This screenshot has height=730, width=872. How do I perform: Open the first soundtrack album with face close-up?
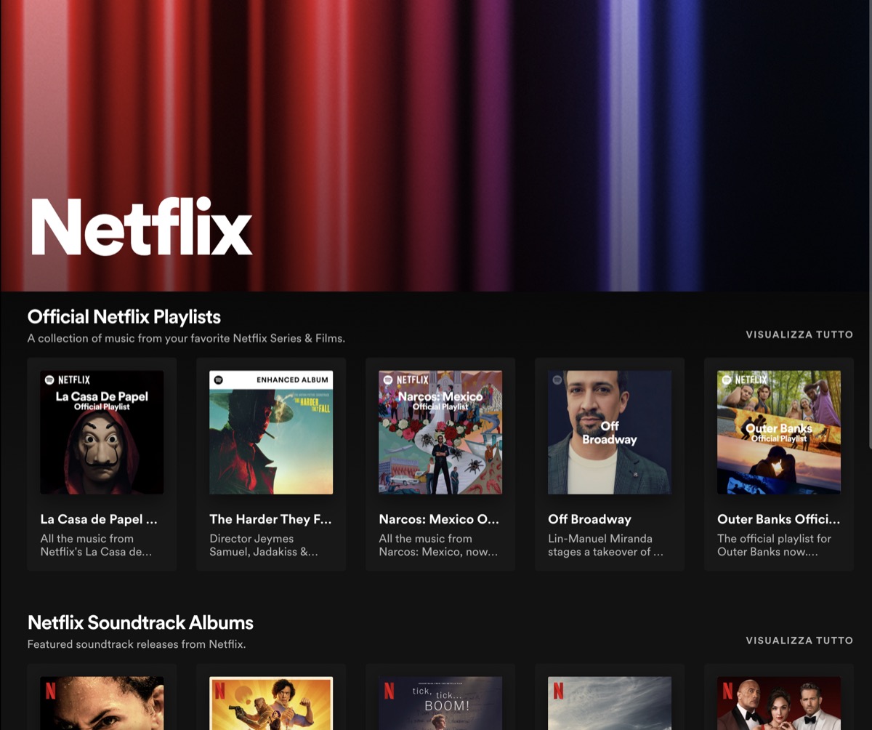(x=102, y=703)
